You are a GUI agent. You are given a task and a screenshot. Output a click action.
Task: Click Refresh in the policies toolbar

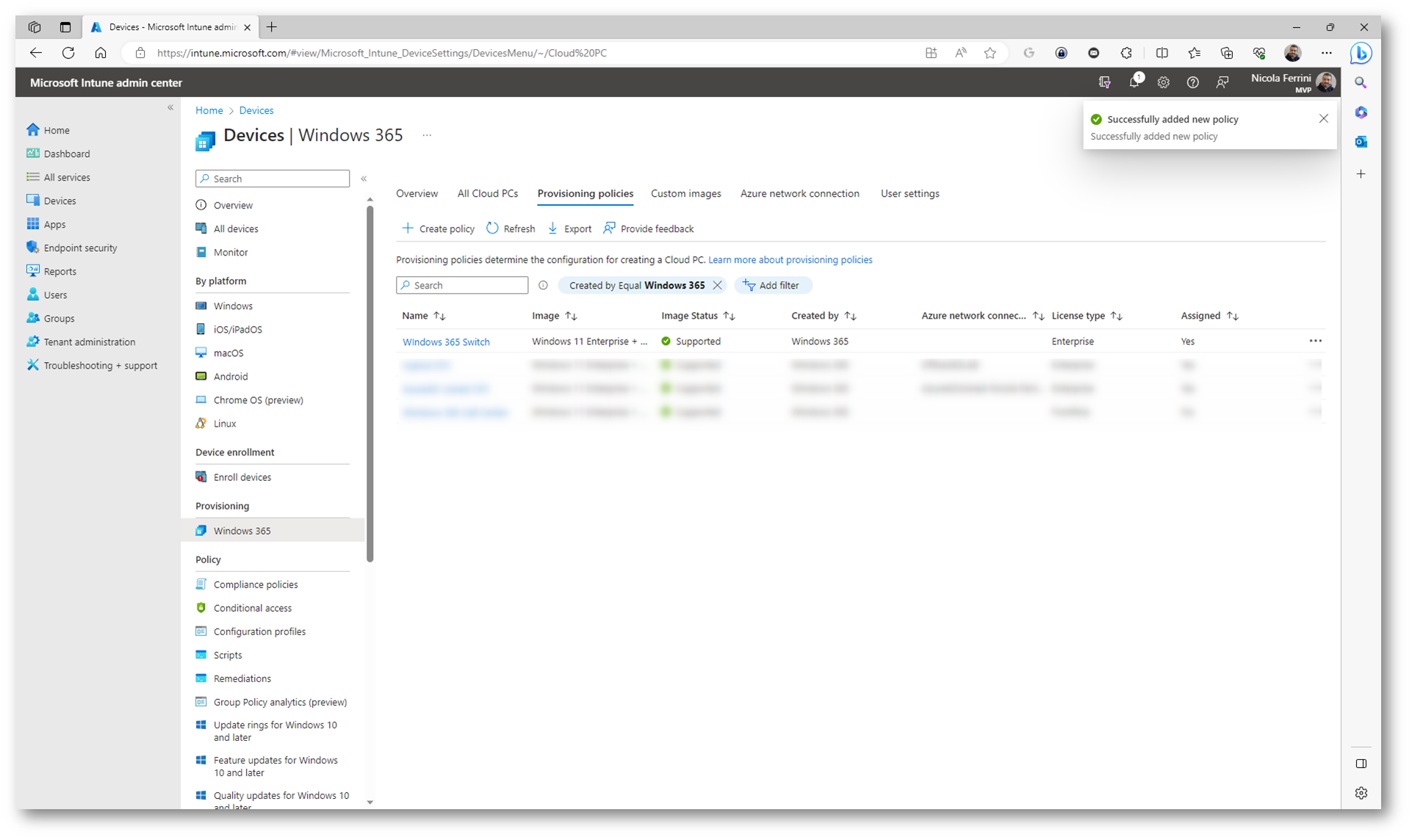tap(511, 229)
